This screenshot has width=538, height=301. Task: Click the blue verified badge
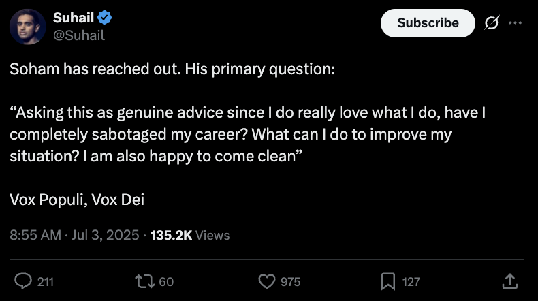pyautogui.click(x=106, y=18)
